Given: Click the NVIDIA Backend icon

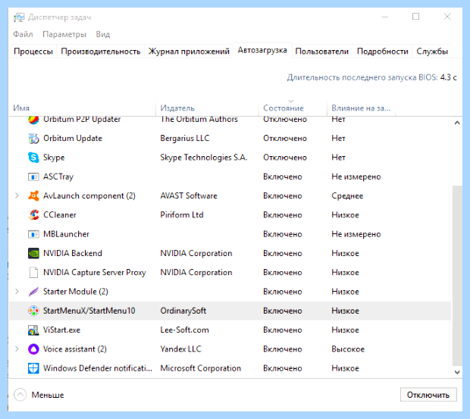Looking at the screenshot, I should (33, 253).
